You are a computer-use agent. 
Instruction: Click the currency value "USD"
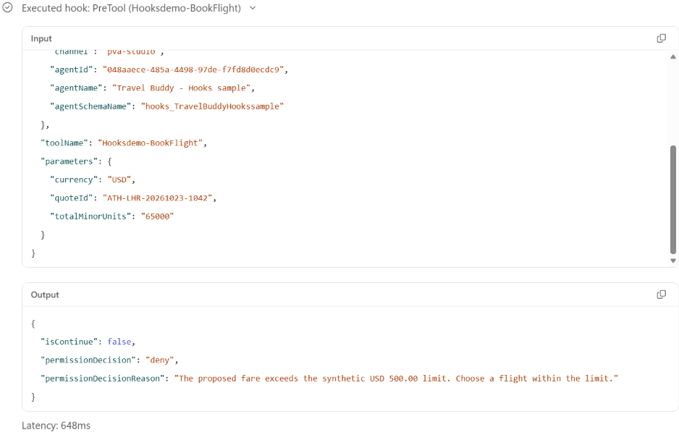point(119,180)
